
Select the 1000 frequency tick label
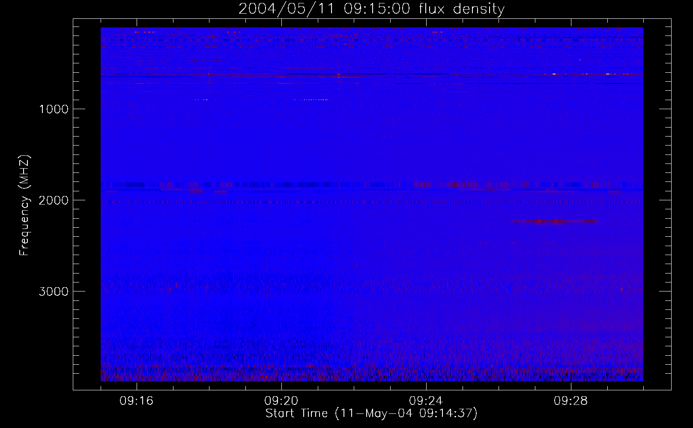click(54, 109)
